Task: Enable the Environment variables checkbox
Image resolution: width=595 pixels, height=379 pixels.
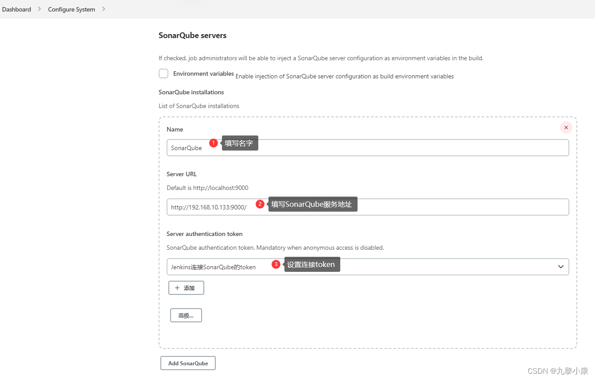Action: [x=163, y=73]
